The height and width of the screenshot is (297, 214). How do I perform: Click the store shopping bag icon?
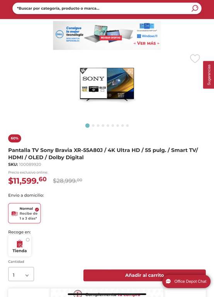19,244
